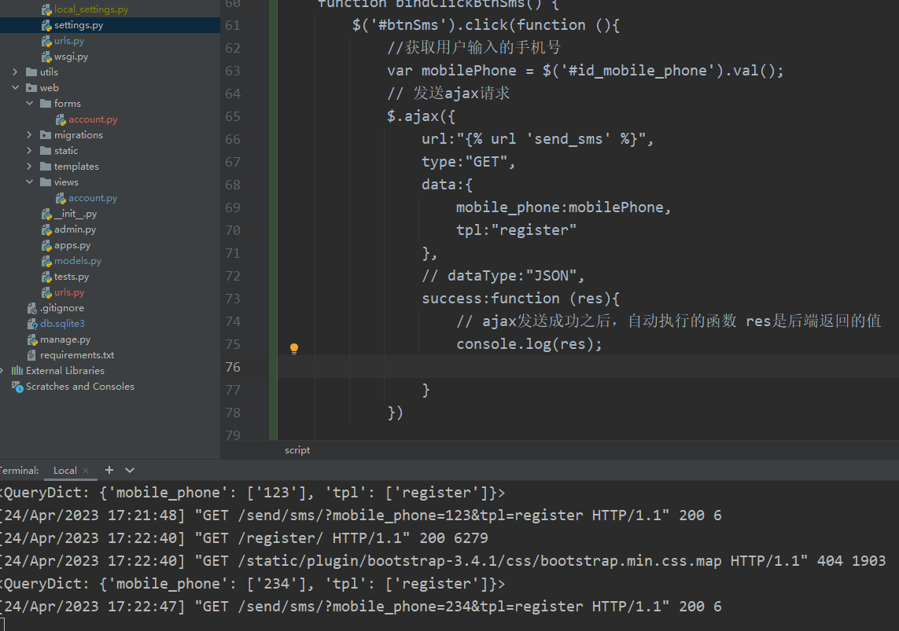Click the yellow lightbulb intention icon
The width and height of the screenshot is (899, 631).
pos(294,349)
